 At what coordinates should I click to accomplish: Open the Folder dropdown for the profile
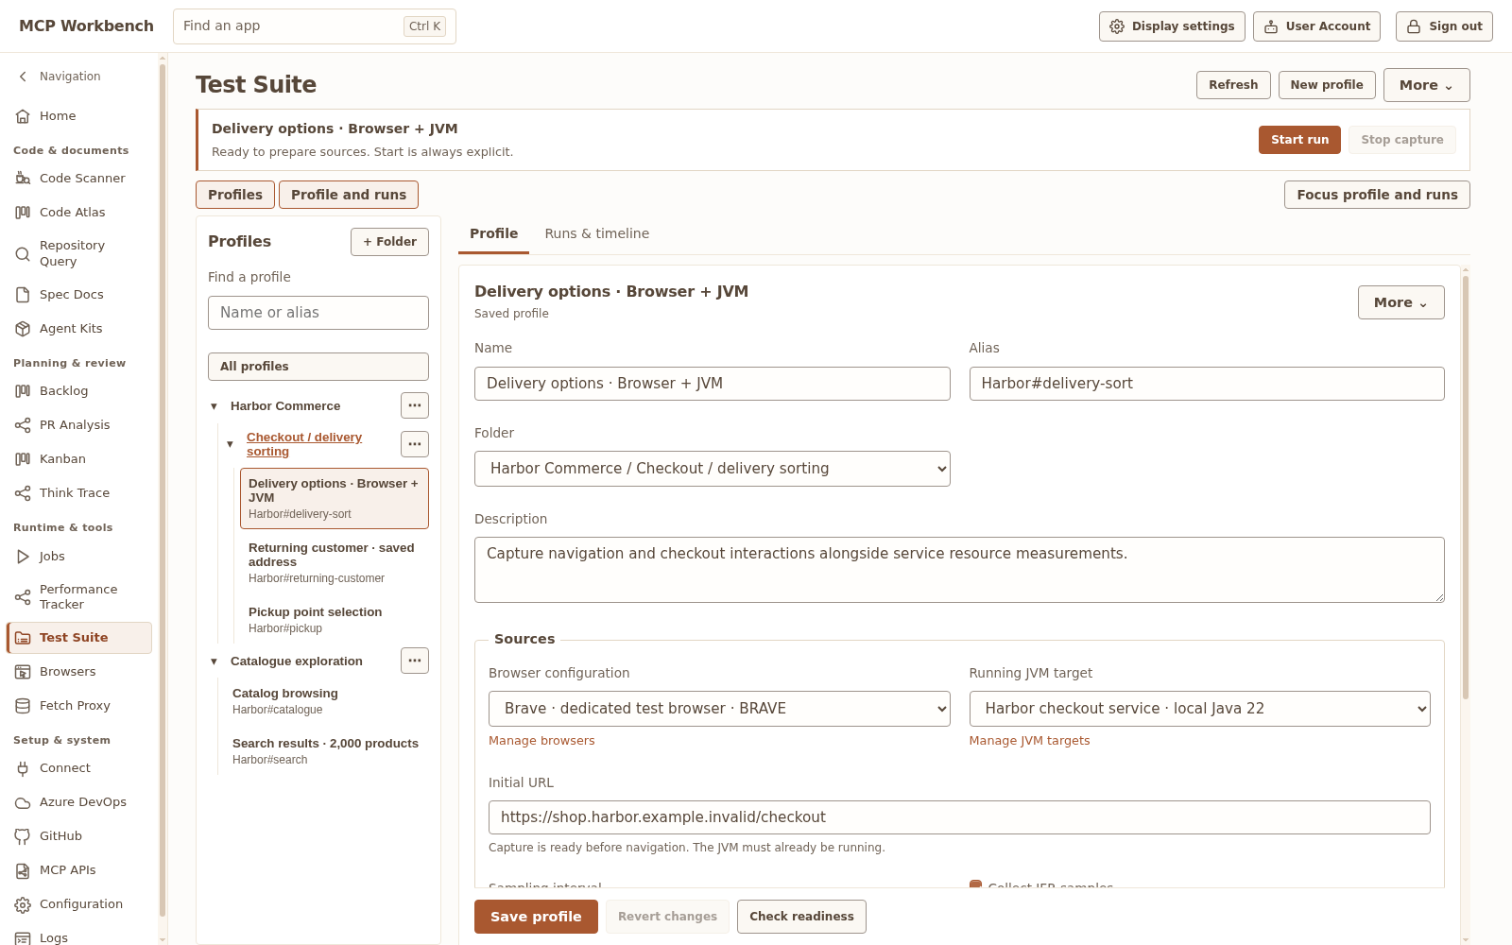click(712, 469)
